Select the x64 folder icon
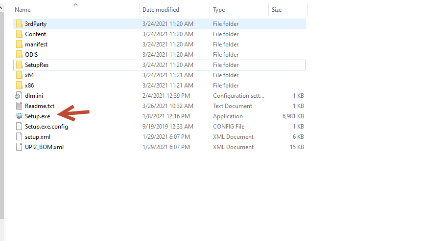Viewport: 423px width, 241px height. [19, 75]
